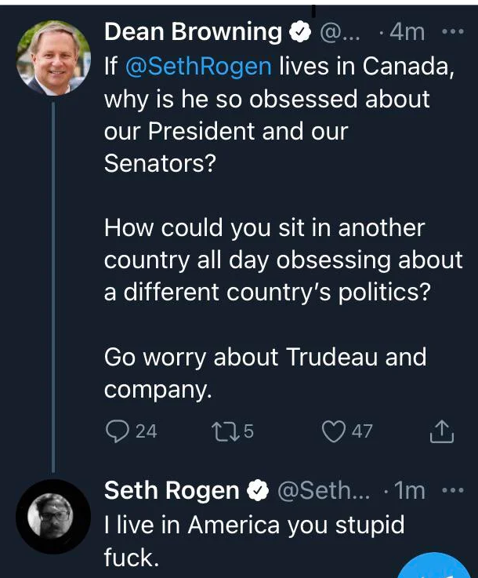Open more options on Seth Rogen's reply
478x578 pixels.
coord(453,491)
